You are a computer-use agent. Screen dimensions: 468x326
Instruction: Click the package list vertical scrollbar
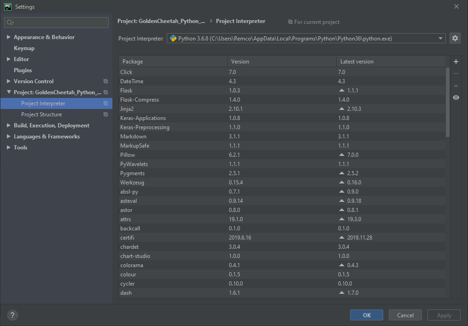pyautogui.click(x=447, y=102)
